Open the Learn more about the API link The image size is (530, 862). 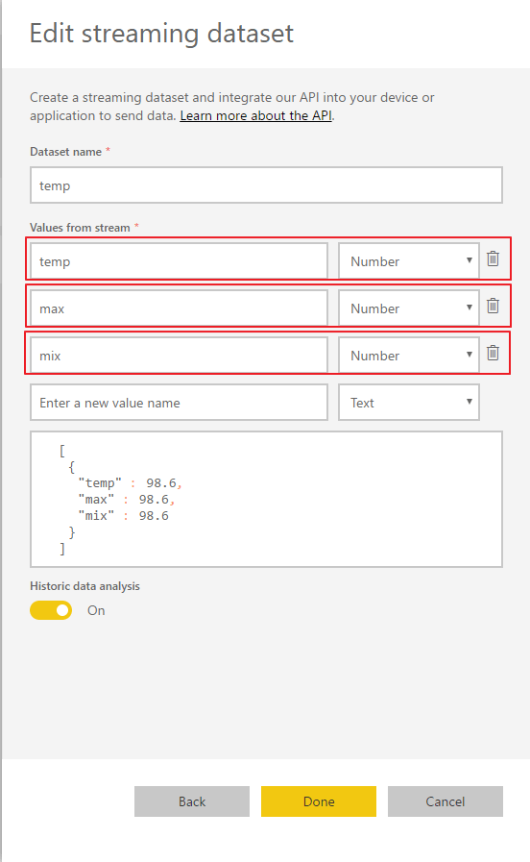(256, 115)
